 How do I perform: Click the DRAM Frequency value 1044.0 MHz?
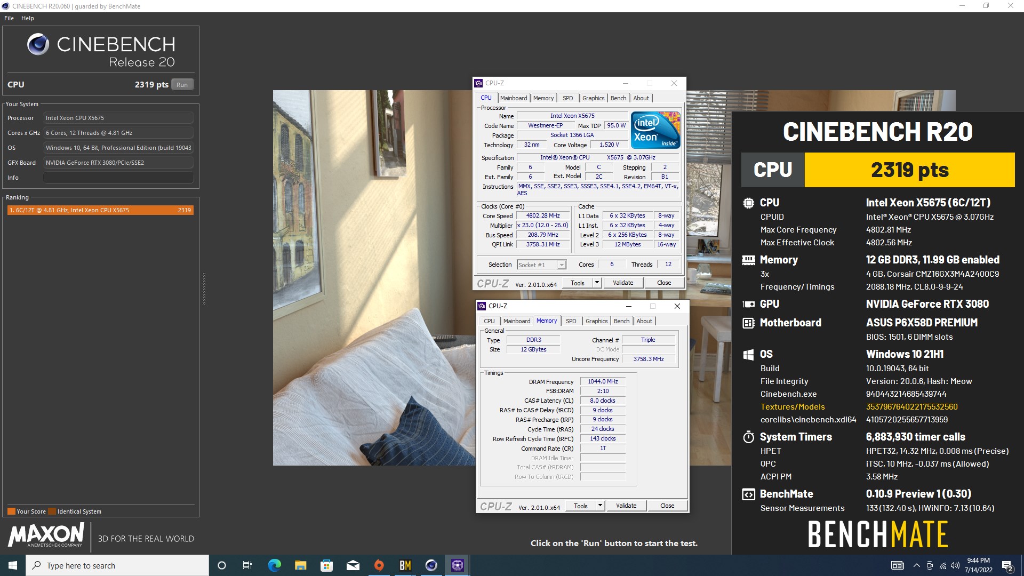tap(603, 382)
